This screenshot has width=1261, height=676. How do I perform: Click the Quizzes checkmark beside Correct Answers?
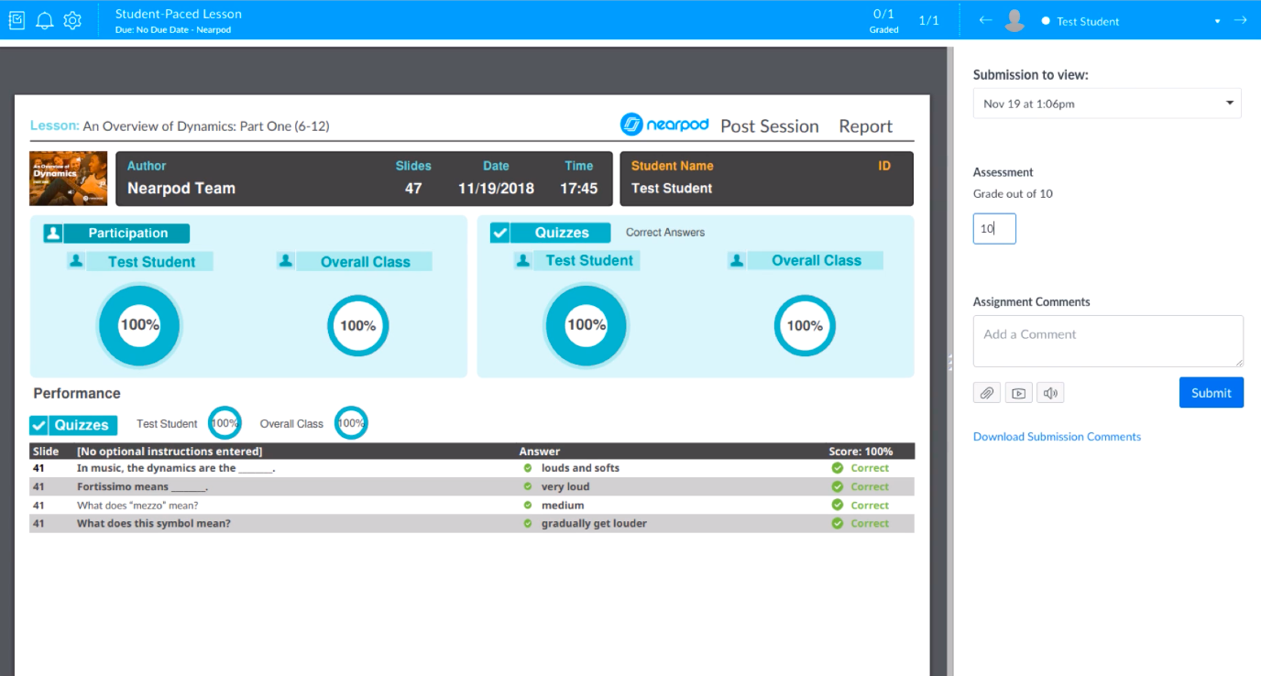click(499, 233)
